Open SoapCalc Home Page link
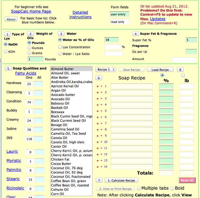The width and height of the screenshot is (200, 198). coord(31,11)
